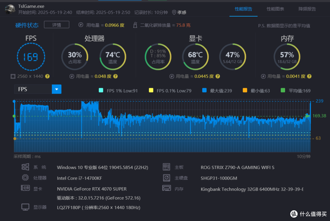Open the FPS chart metric dropdown arrow
This screenshot has height=221, width=330.
click(57, 89)
